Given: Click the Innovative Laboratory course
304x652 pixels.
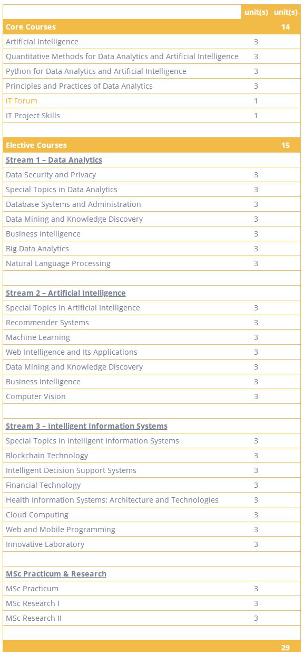Looking at the screenshot, I should (x=45, y=544).
